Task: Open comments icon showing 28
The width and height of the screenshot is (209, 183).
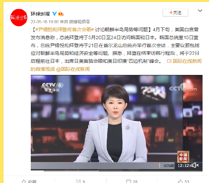Action: [128, 181]
